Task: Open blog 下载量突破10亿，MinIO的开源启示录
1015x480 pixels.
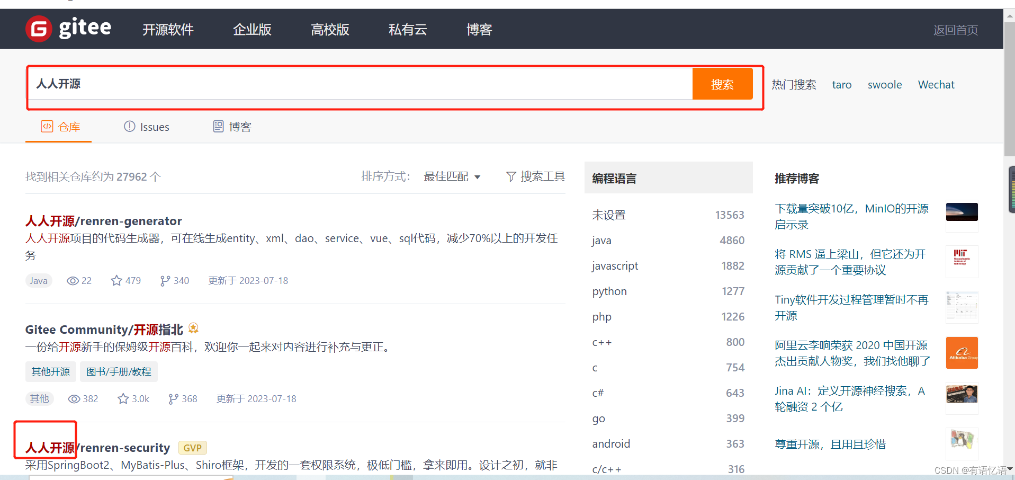Action: click(x=851, y=217)
